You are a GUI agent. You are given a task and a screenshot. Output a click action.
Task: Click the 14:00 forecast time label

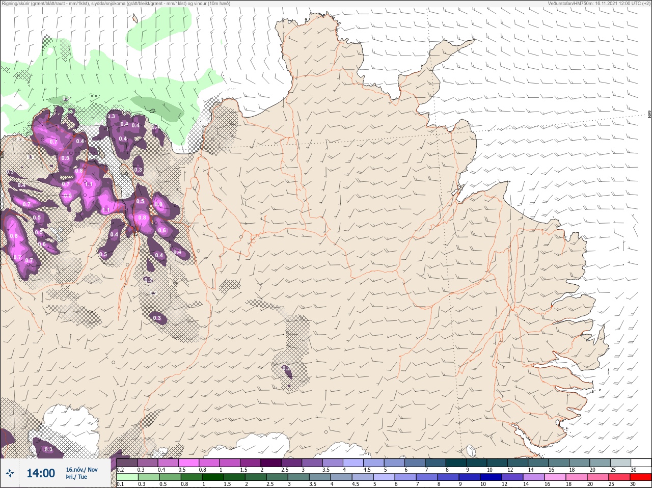tap(41, 473)
